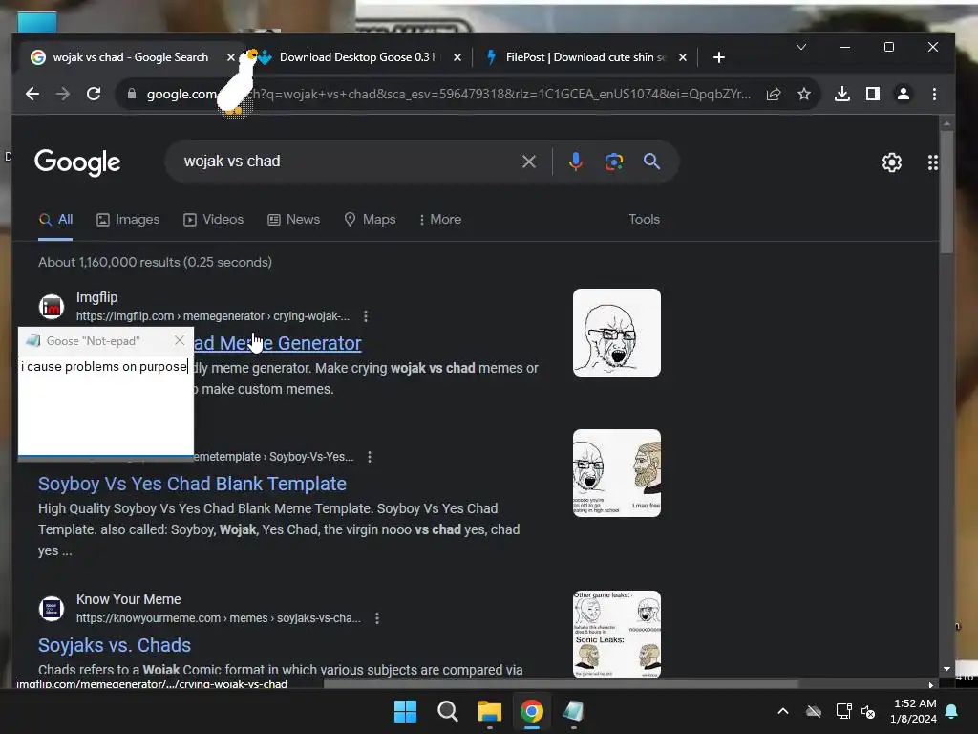Image resolution: width=978 pixels, height=734 pixels.
Task: Share this page using the address bar icon
Action: 774,94
